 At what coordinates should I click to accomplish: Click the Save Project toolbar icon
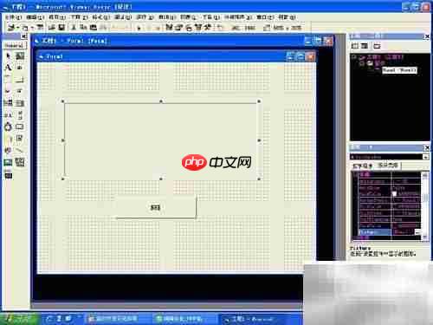tap(61, 28)
